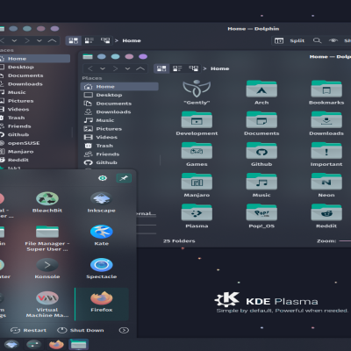Switch rear Dolphin window to Compact view mode
The height and width of the screenshot is (351, 351).
coord(90,40)
